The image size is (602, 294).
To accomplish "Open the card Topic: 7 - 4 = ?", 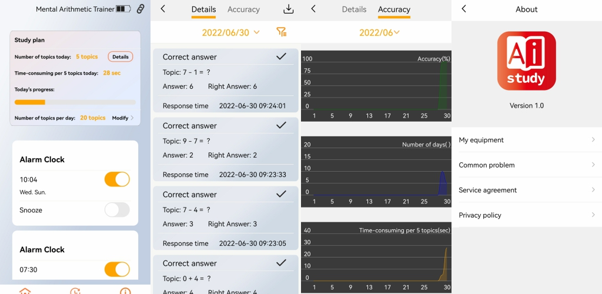I will pyautogui.click(x=226, y=218).
